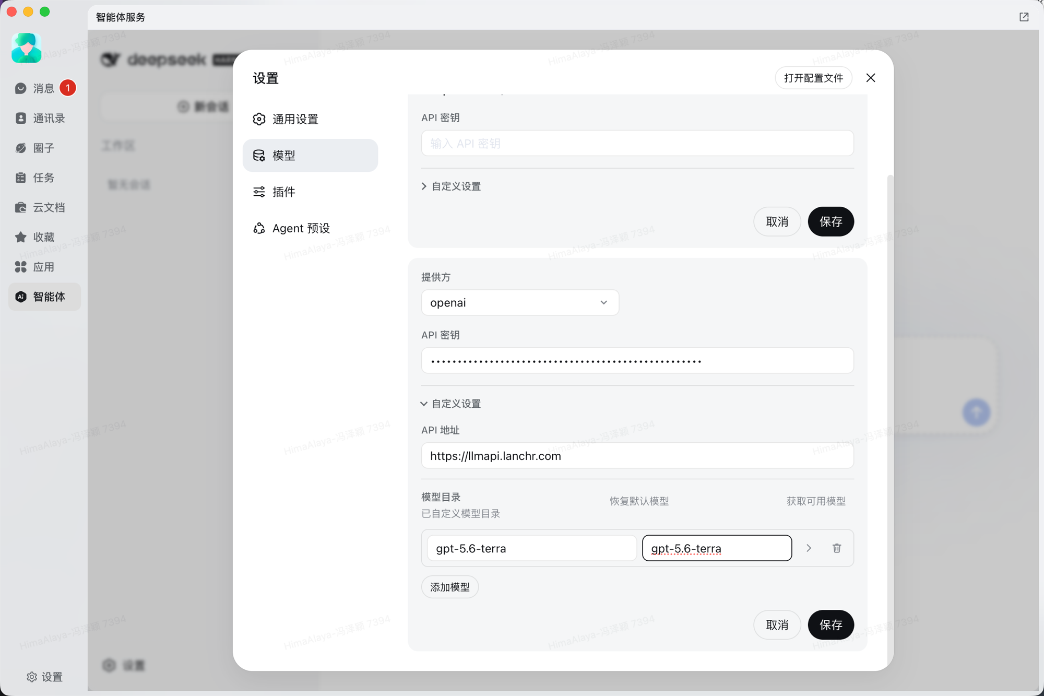Screen dimensions: 1044x696
Task: Click 添加模型 add model button
Action: (x=449, y=587)
